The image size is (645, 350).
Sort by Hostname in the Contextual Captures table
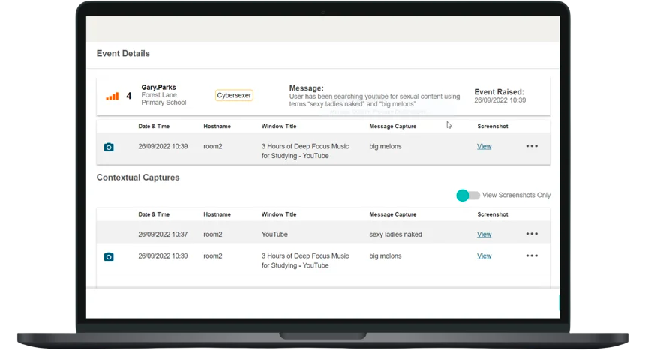(x=217, y=214)
